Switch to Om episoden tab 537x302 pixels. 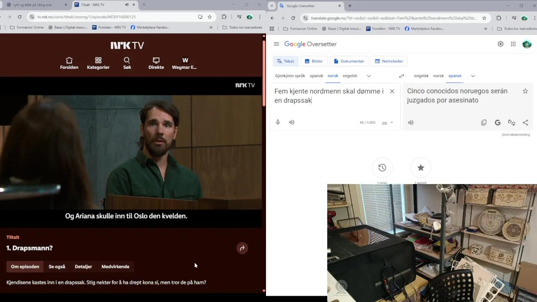[x=25, y=266]
